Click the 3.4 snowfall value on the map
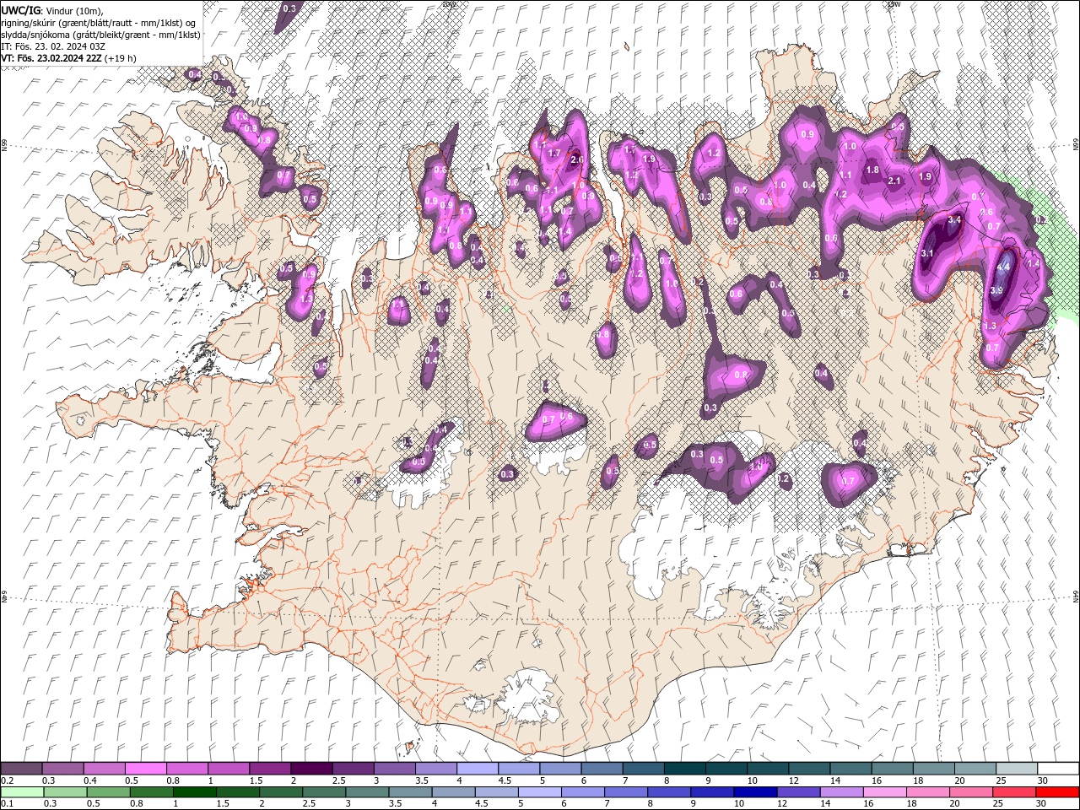 955,219
